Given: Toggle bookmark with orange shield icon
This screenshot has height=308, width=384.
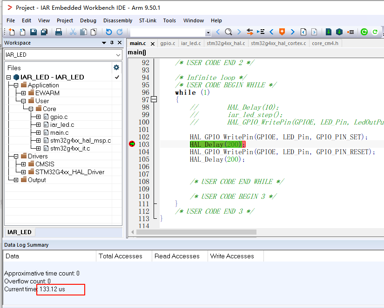Looking at the screenshot, I should tap(282, 32).
